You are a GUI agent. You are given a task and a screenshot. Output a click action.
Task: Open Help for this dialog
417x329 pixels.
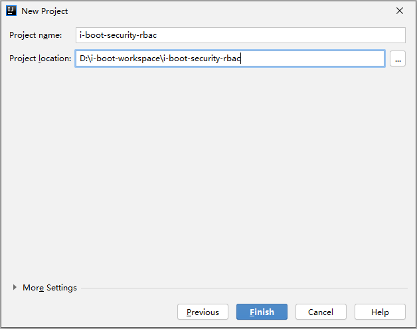point(380,312)
